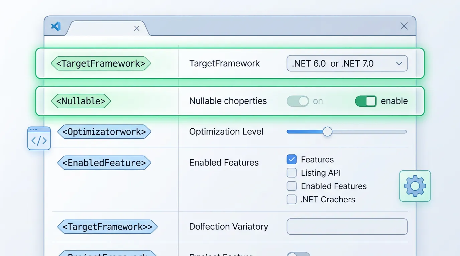Close the window with the X button

click(x=404, y=26)
